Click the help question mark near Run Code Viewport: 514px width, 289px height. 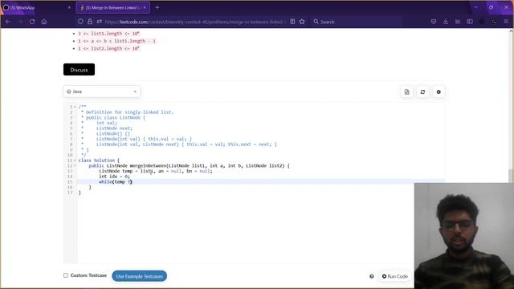pos(371,276)
